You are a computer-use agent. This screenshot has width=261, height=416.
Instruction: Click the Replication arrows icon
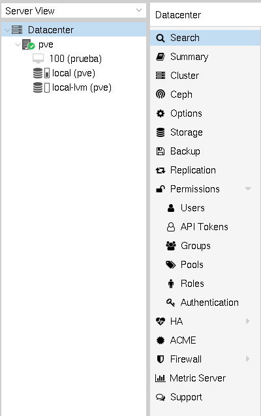(x=161, y=170)
